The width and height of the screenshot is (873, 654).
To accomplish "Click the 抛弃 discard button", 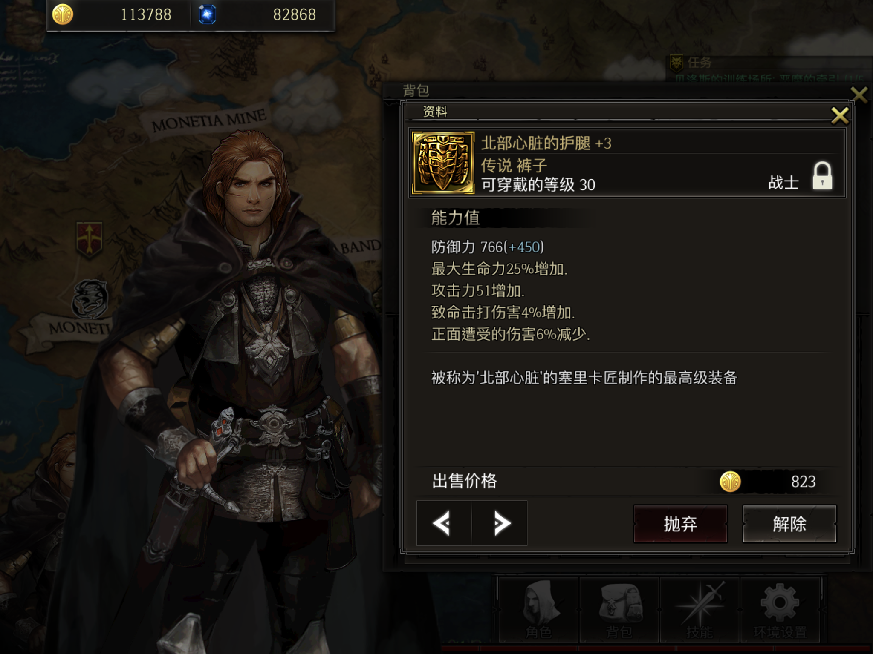I will pyautogui.click(x=680, y=524).
